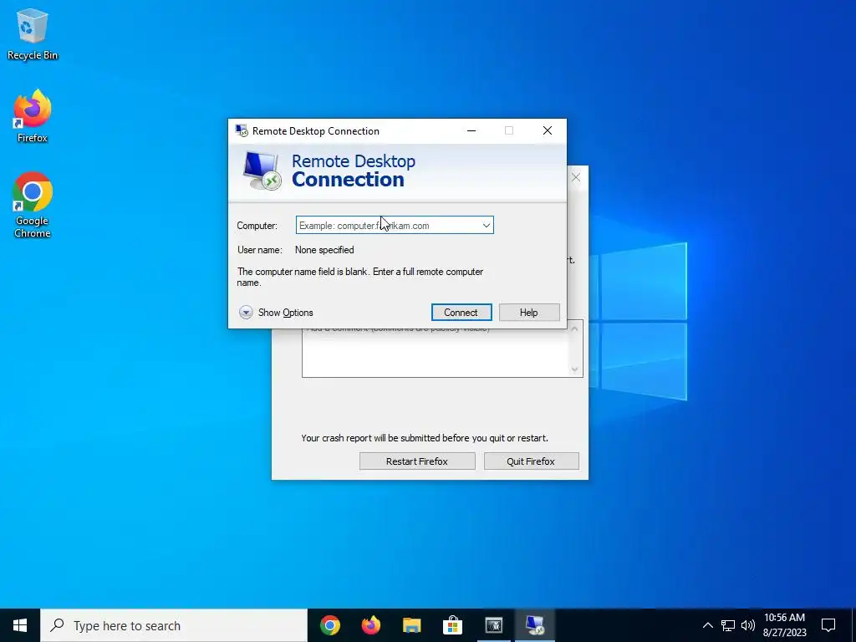This screenshot has width=856, height=642.
Task: Open File Explorer from the taskbar
Action: click(x=412, y=625)
